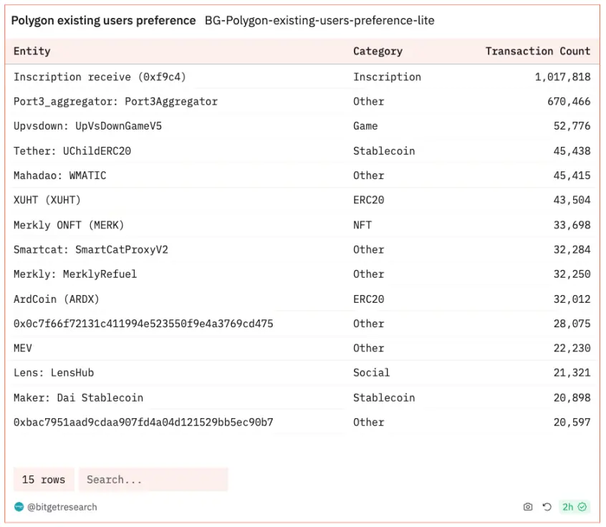Click the 15 rows count button
The height and width of the screenshot is (527, 606).
[x=44, y=480]
